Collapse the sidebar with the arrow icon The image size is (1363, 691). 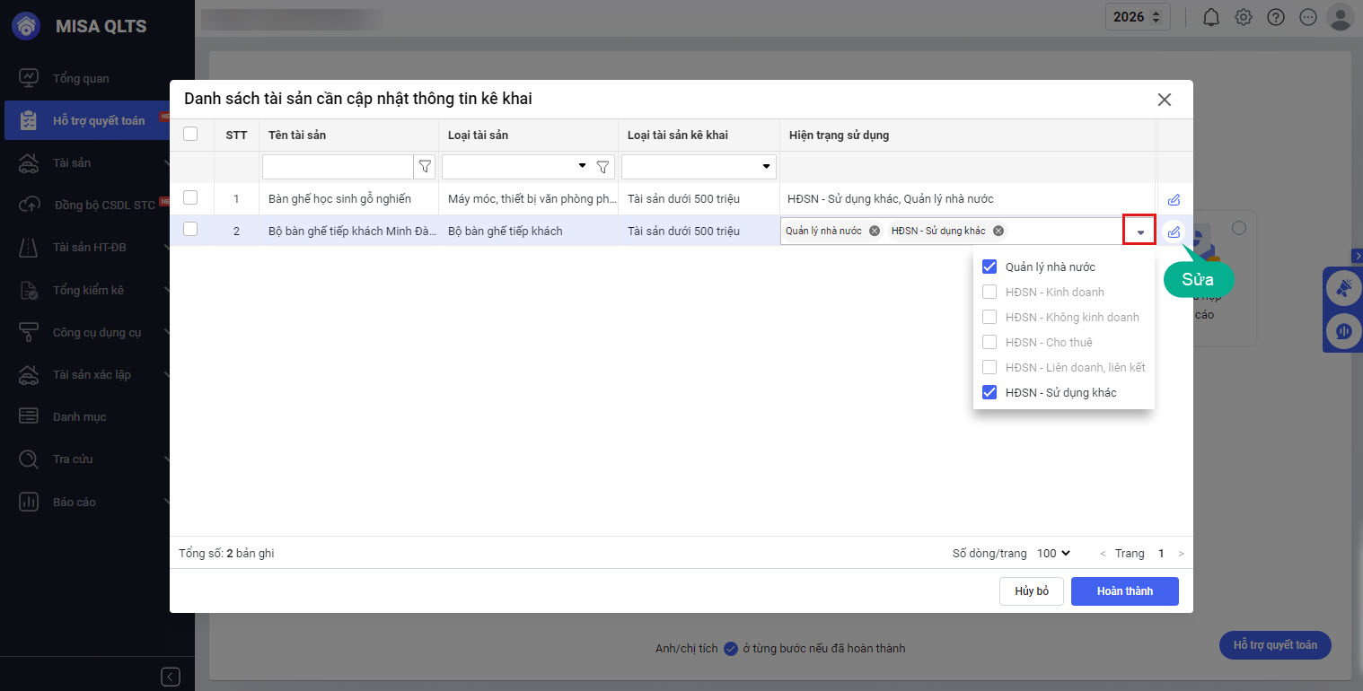pos(171,676)
